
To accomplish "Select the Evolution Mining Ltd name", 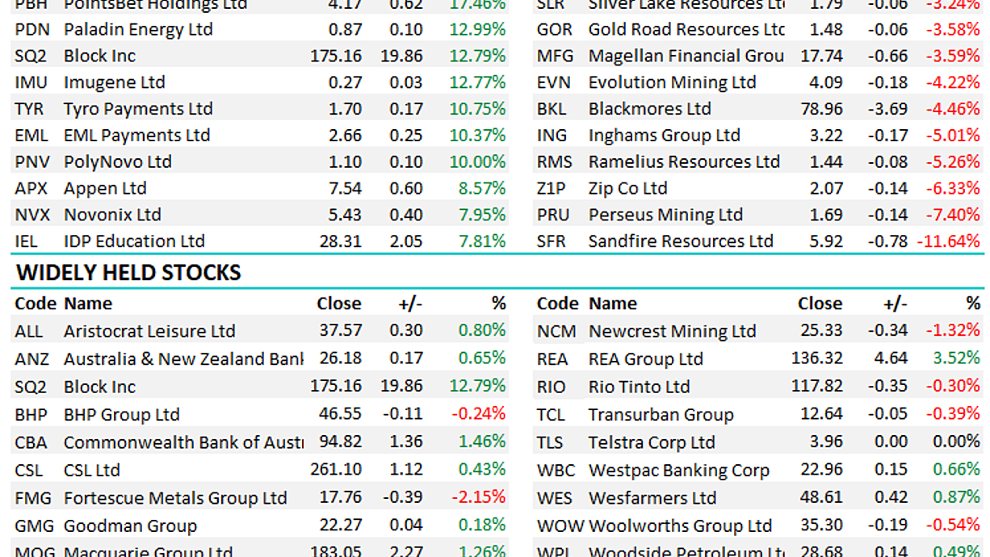I will point(672,82).
